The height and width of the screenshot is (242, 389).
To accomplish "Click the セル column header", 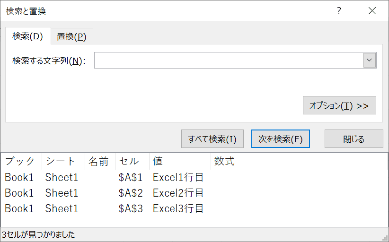I will pyautogui.click(x=132, y=161).
